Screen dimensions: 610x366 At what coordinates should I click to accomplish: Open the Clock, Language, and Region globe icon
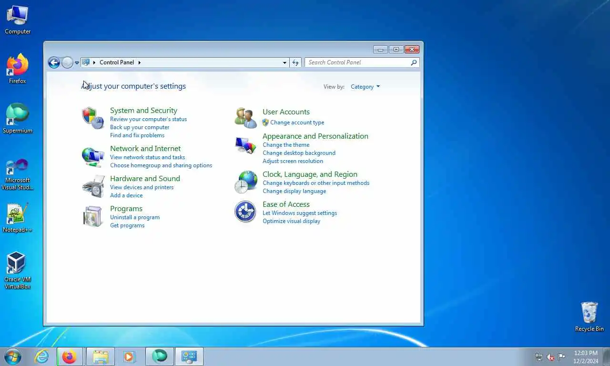pos(246,182)
